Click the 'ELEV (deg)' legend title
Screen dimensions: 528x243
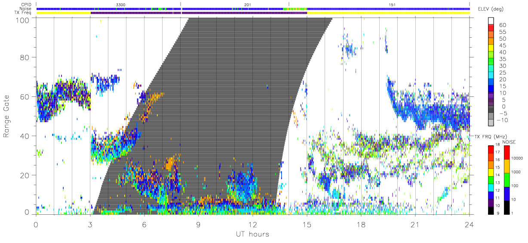[x=491, y=9]
